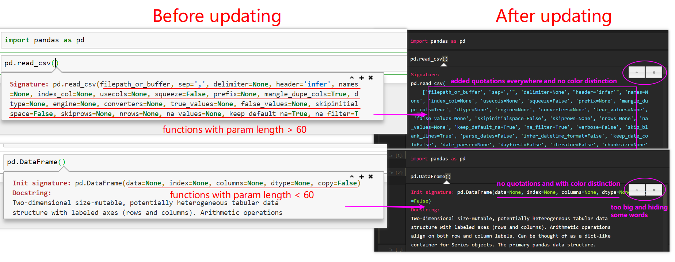
Task: Close the DataFrame tooltip in light notebook
Action: [371, 177]
